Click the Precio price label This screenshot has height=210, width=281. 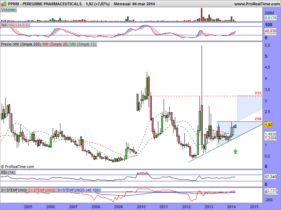tap(6, 44)
